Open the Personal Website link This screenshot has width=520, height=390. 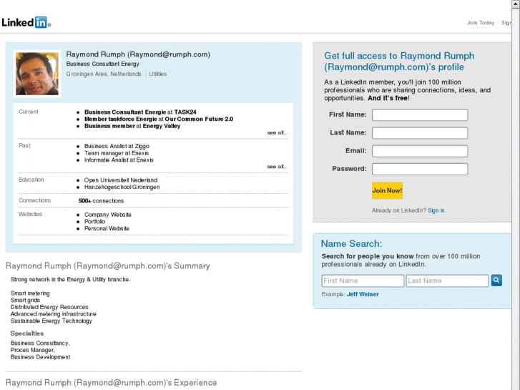point(107,228)
